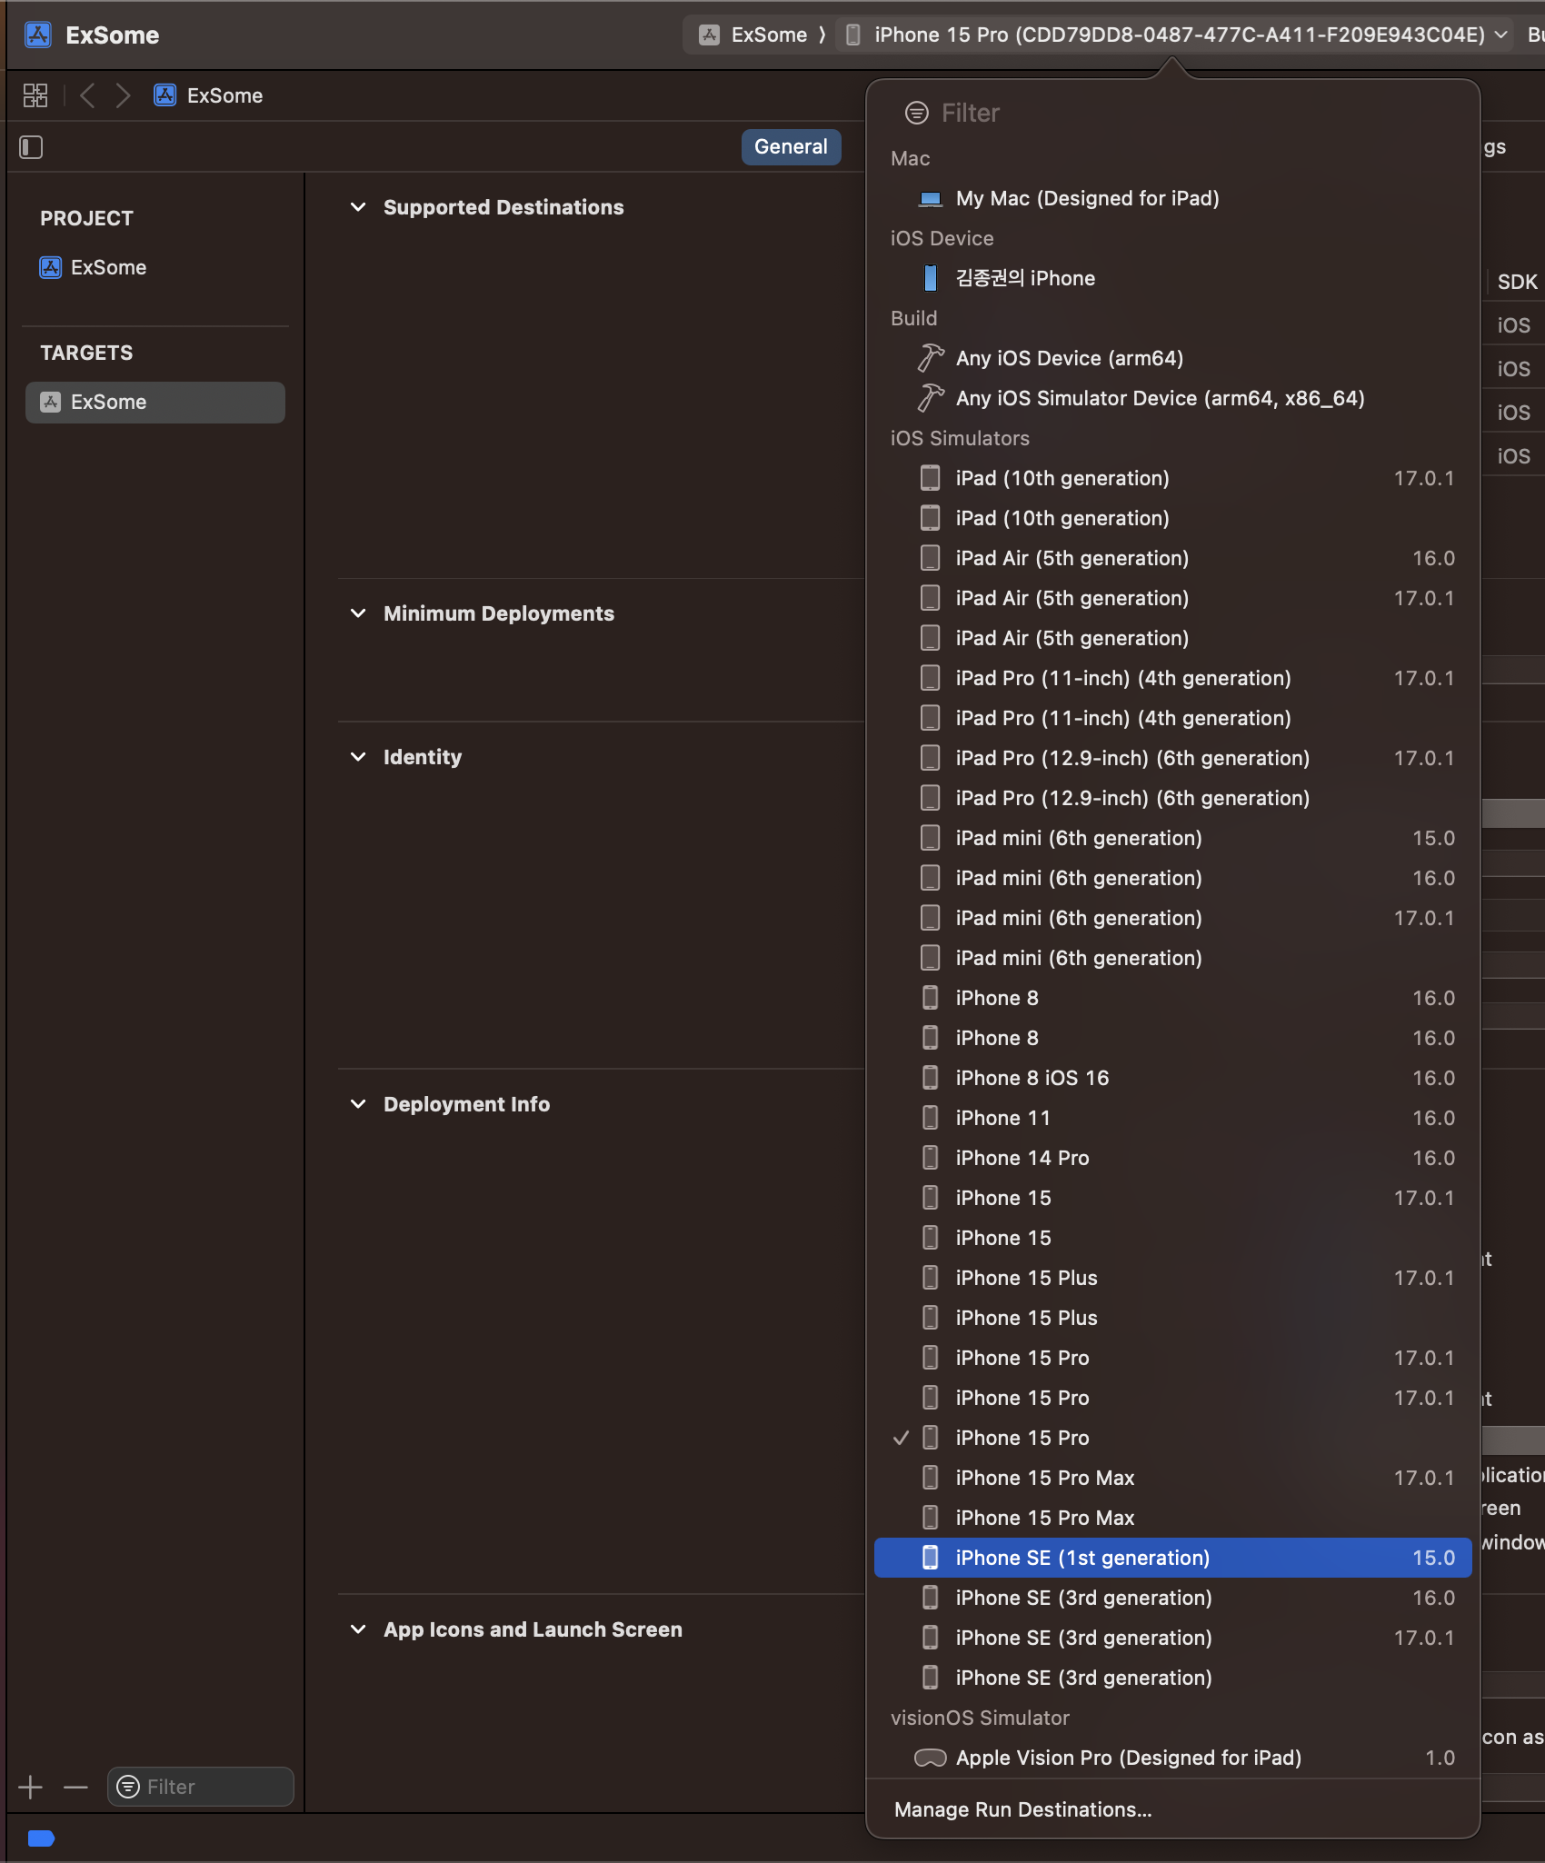The height and width of the screenshot is (1863, 1545).
Task: Go back with the left arrow
Action: 87,95
